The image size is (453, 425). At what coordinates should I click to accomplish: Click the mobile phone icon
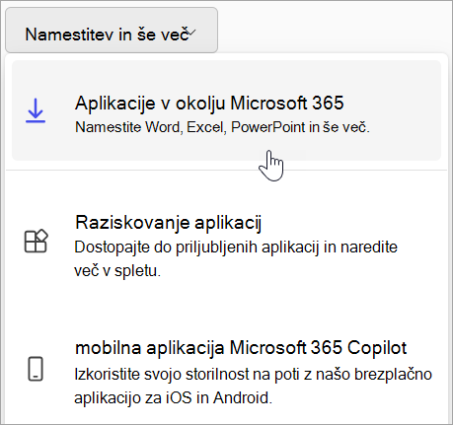[x=36, y=369]
